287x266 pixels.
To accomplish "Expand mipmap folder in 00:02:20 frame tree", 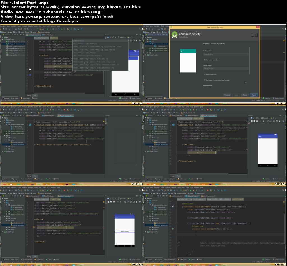I will point(7,147).
